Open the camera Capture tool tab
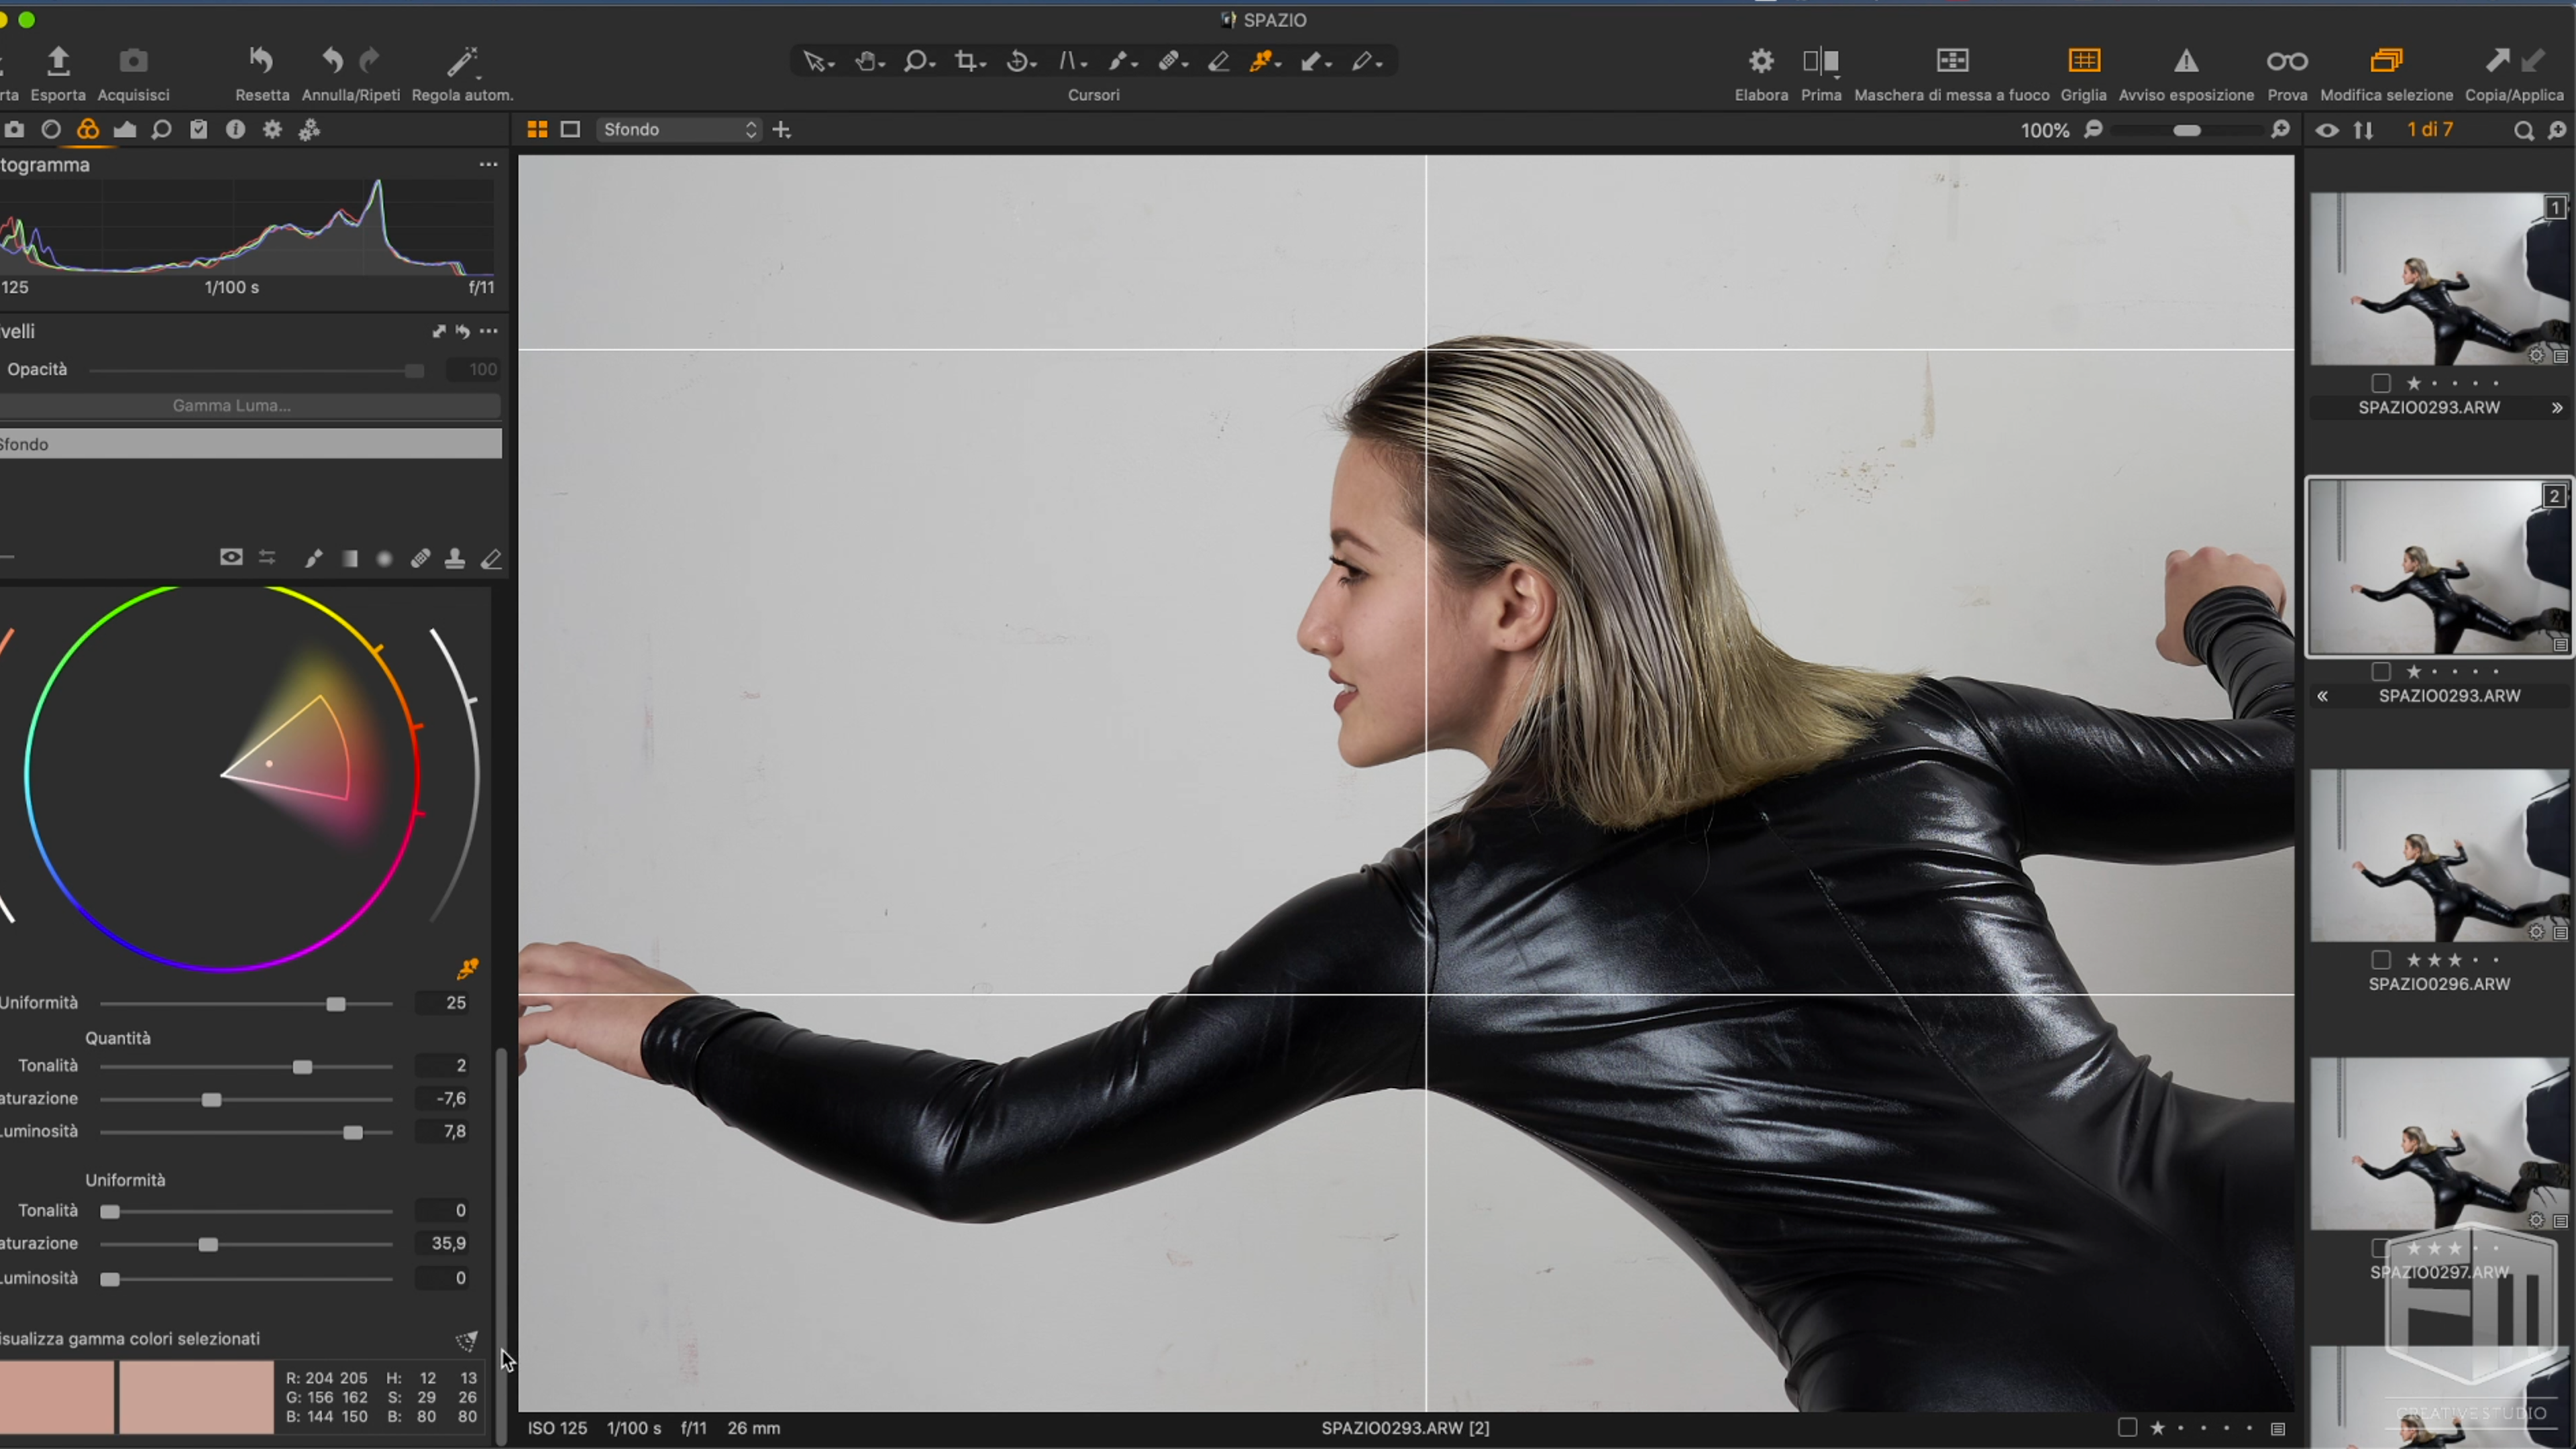Image resolution: width=2576 pixels, height=1449 pixels. tap(14, 130)
